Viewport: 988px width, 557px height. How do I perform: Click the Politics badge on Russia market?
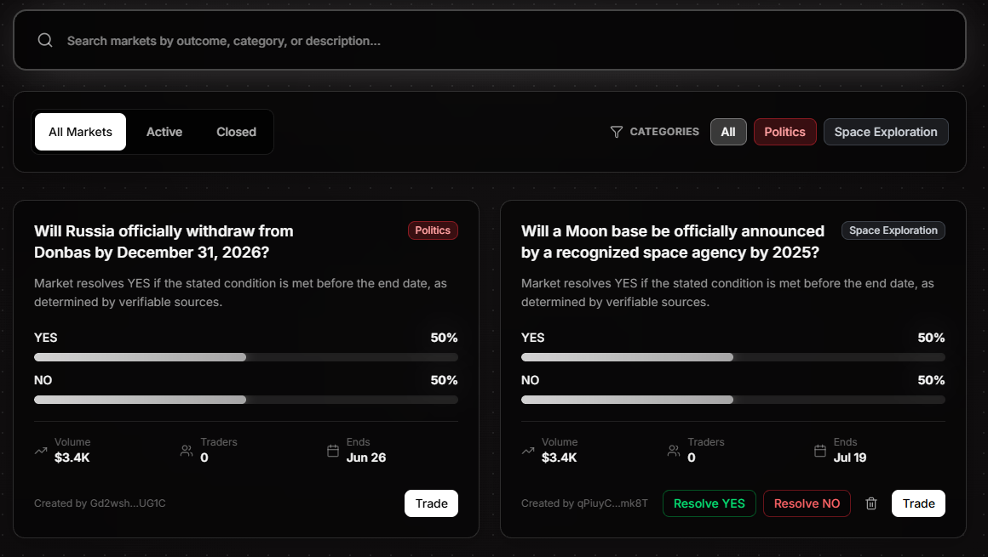pos(433,230)
